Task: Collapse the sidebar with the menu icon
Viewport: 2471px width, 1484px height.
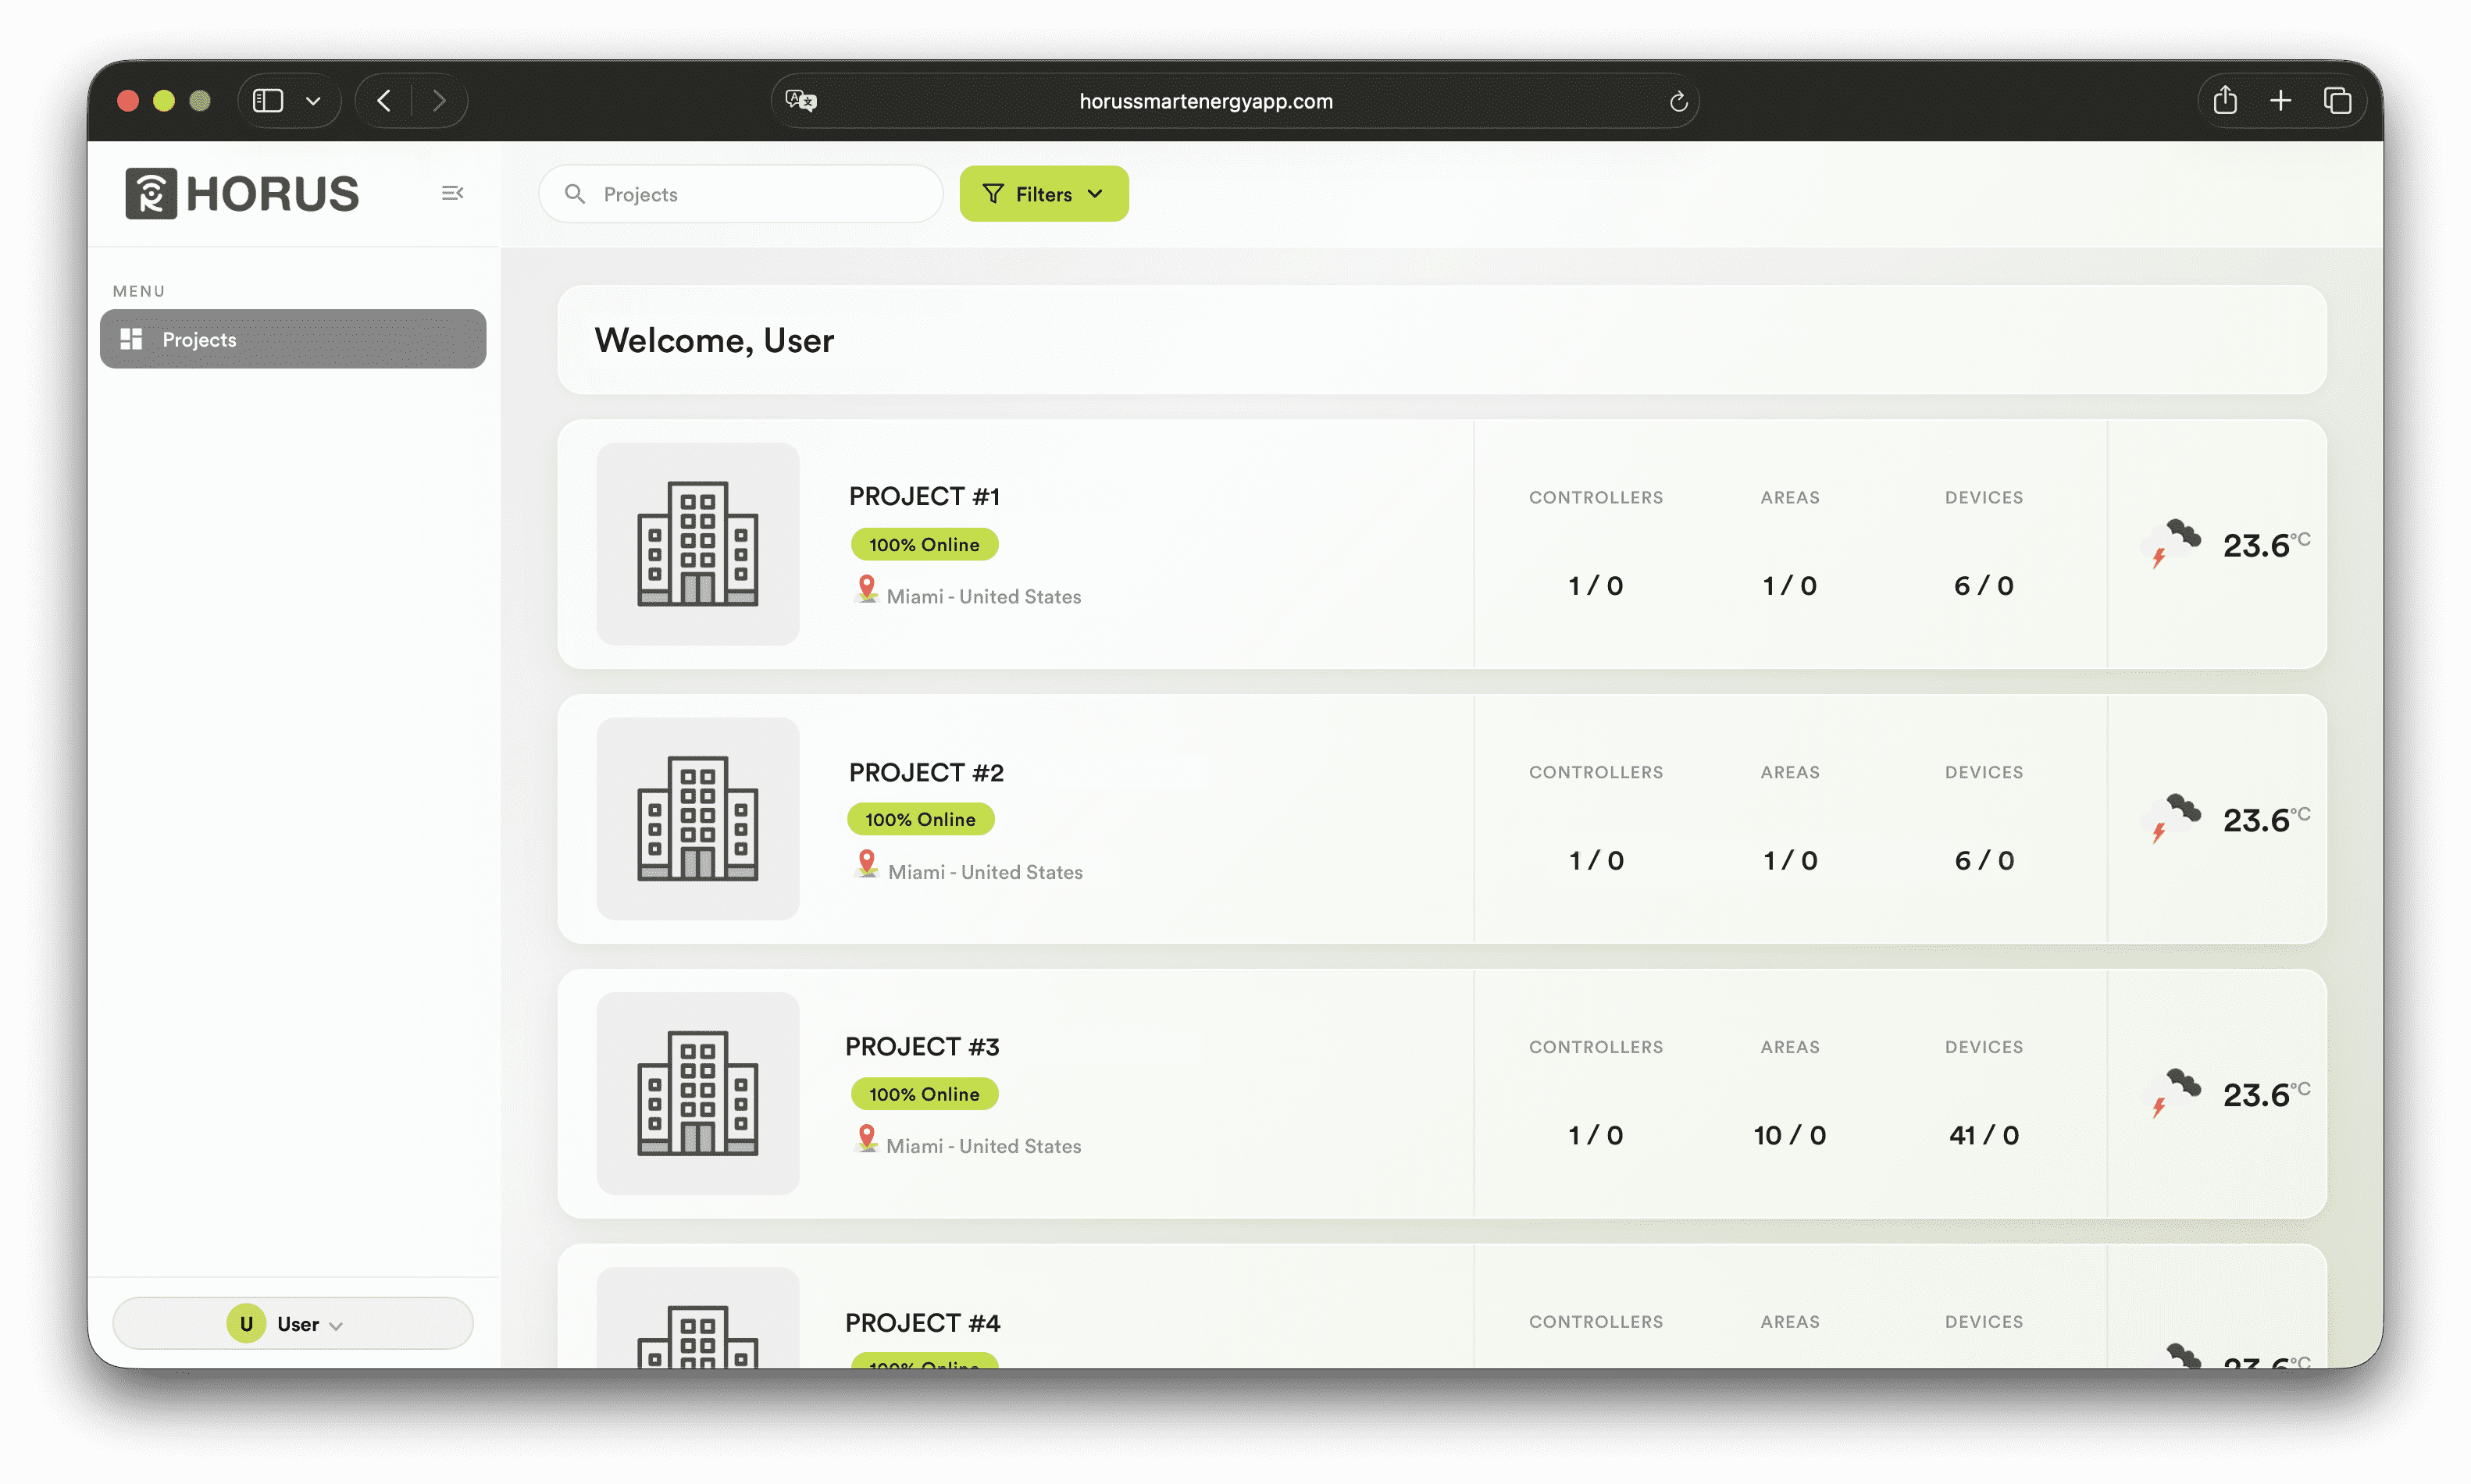Action: pyautogui.click(x=452, y=193)
